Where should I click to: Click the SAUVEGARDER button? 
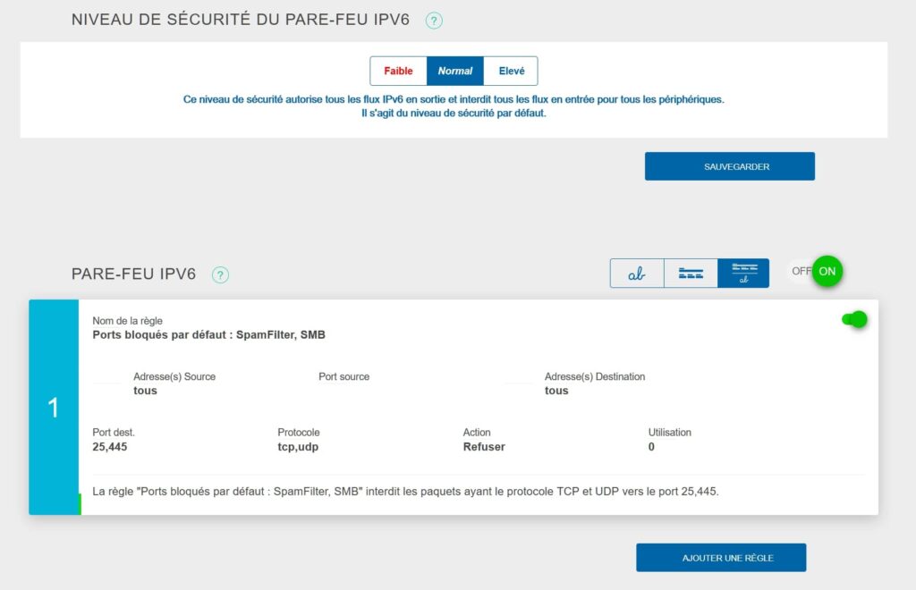[729, 165]
